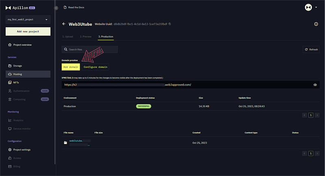
Task: Click the Oct 25, 2023 created date
Action: [199, 143]
